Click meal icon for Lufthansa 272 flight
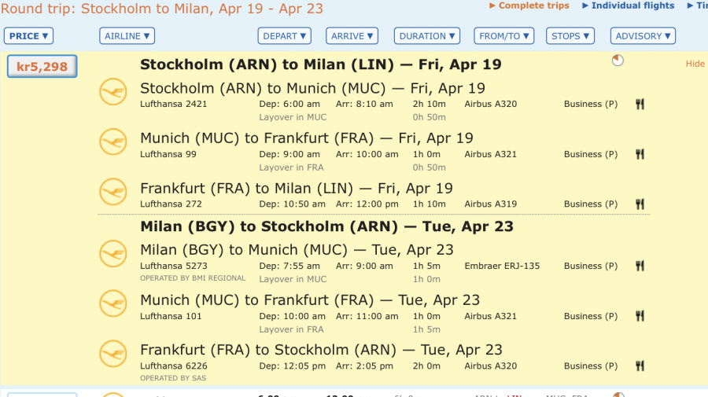This screenshot has height=397, width=708. (640, 204)
